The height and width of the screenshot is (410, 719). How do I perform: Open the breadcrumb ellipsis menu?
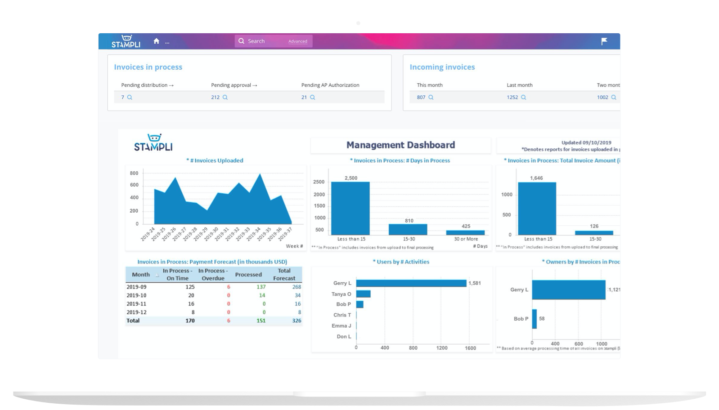coord(167,42)
